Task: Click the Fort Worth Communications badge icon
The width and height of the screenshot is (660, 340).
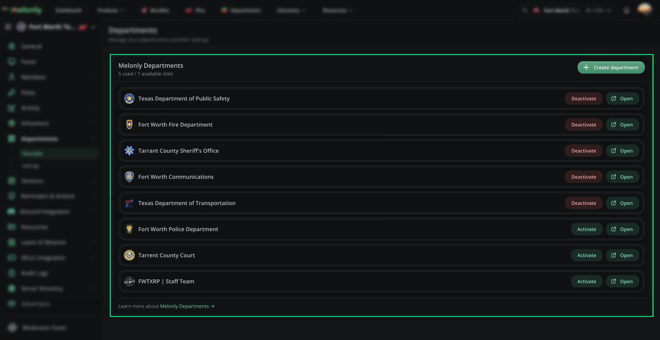Action: 129,177
